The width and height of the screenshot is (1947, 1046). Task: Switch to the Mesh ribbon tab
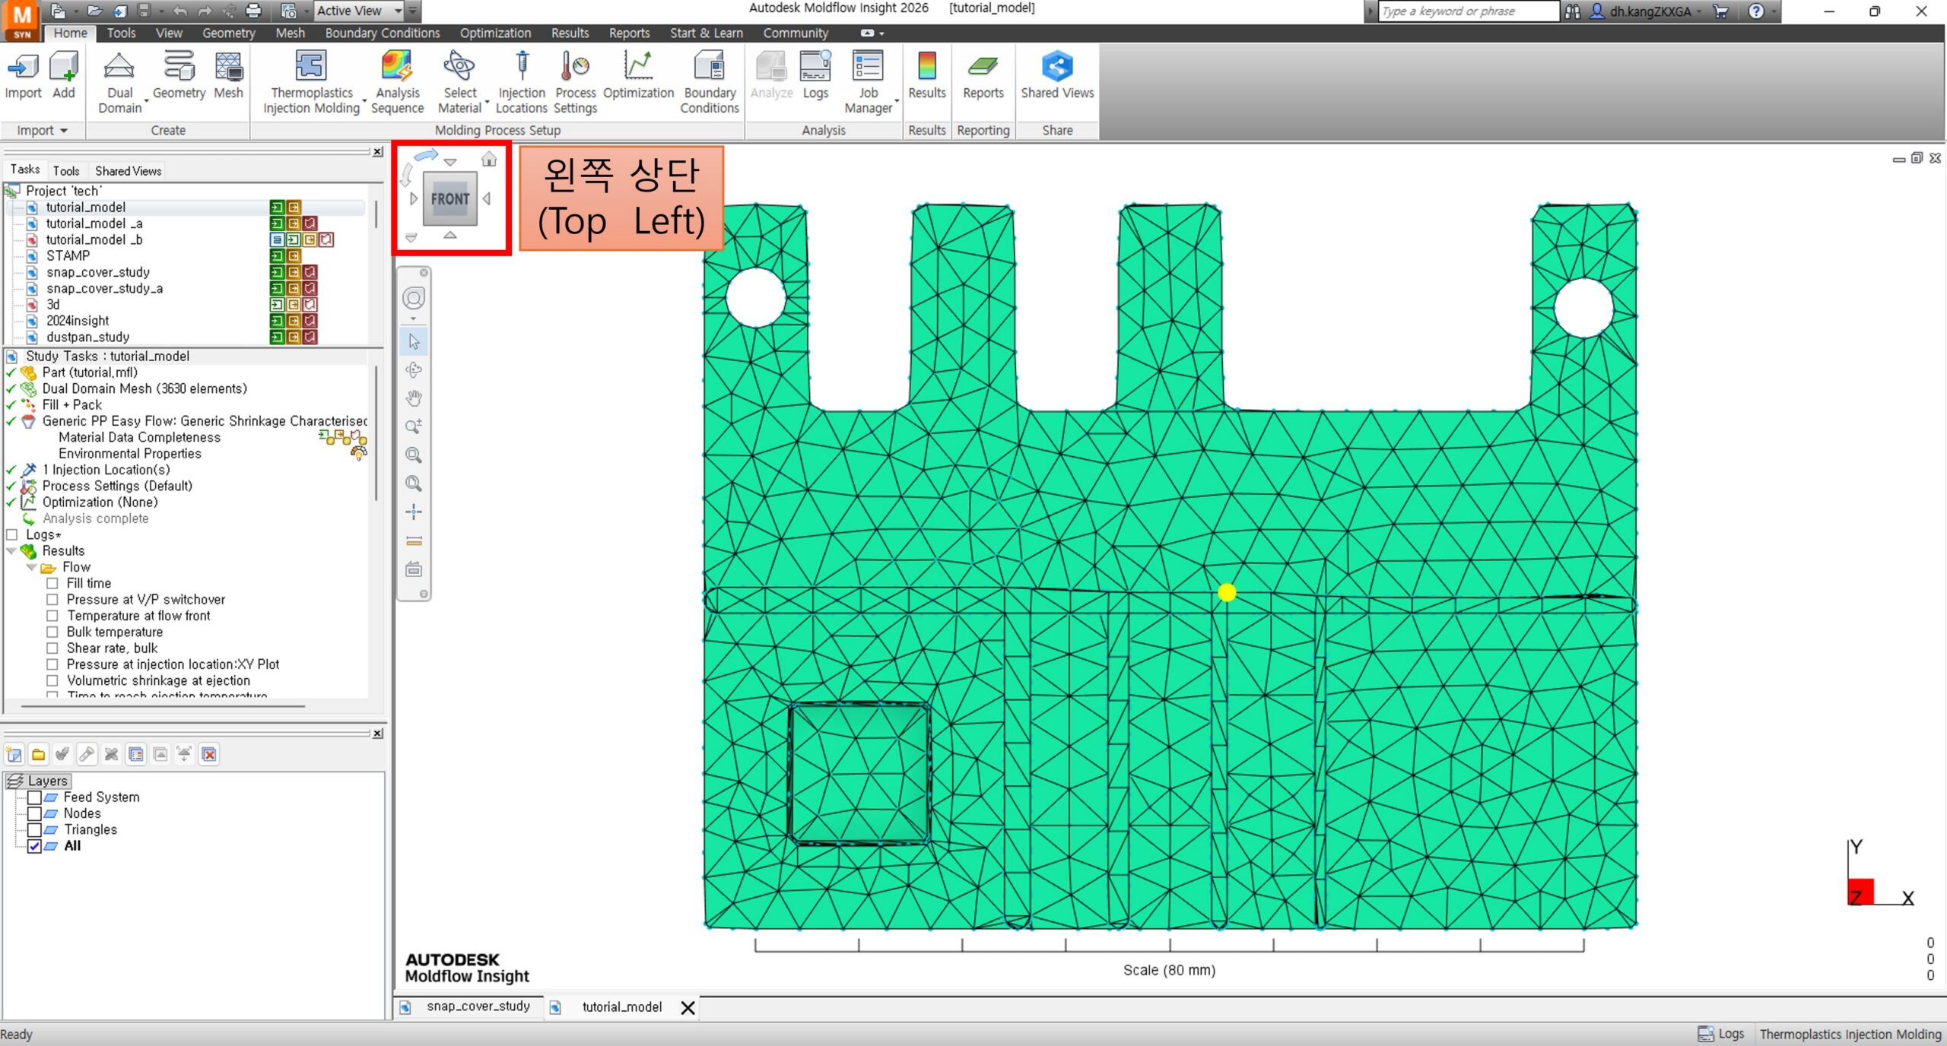[x=290, y=33]
